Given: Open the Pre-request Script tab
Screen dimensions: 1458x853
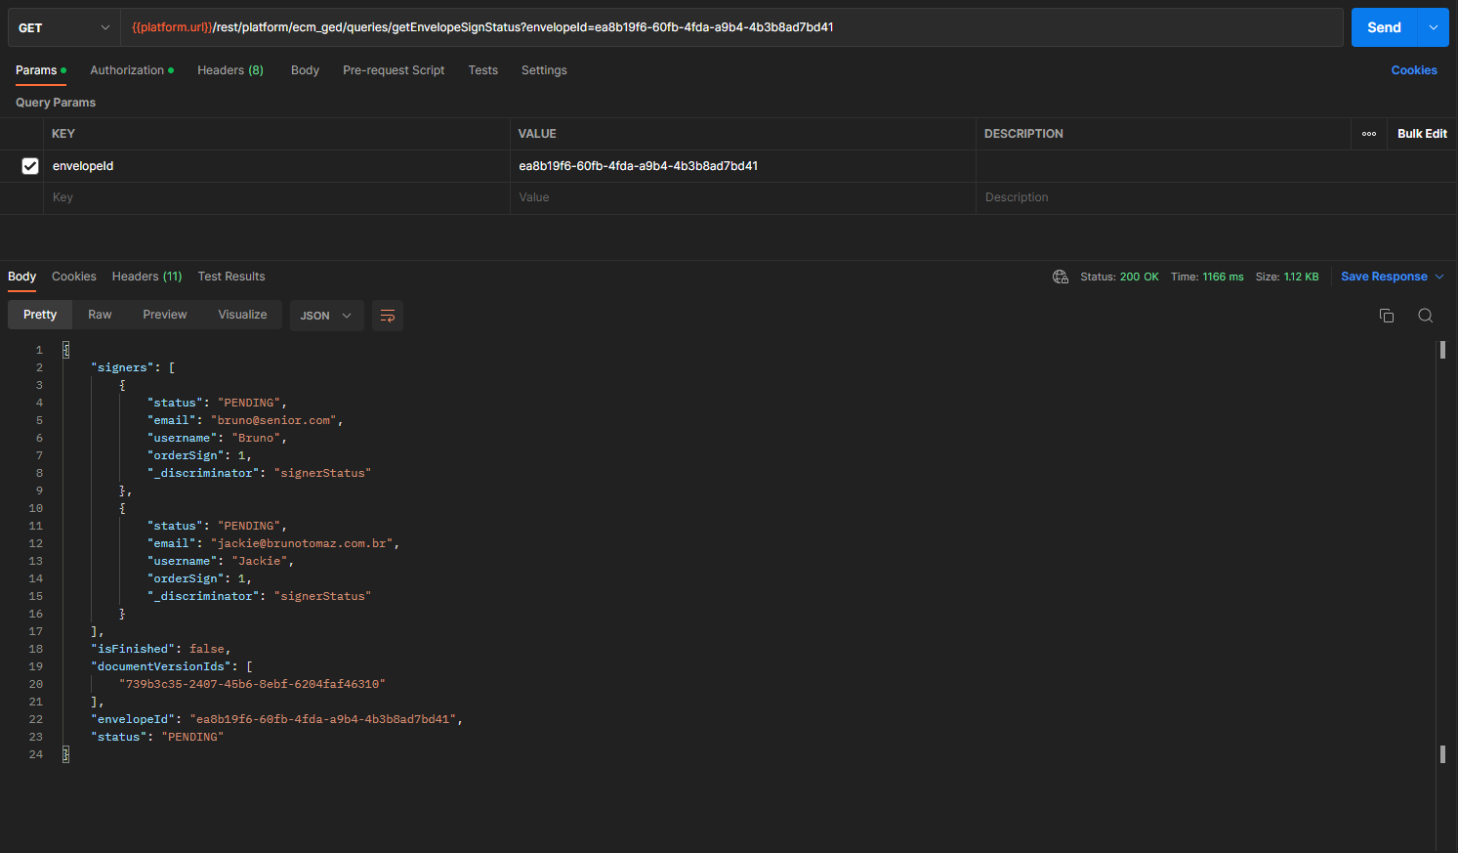Looking at the screenshot, I should pos(394,70).
